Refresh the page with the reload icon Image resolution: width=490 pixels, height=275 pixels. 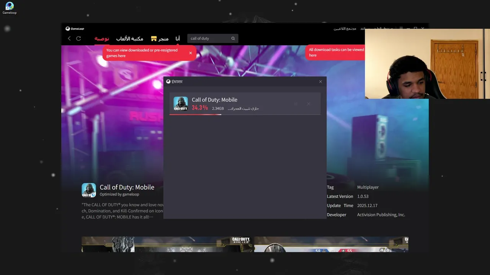tap(78, 39)
